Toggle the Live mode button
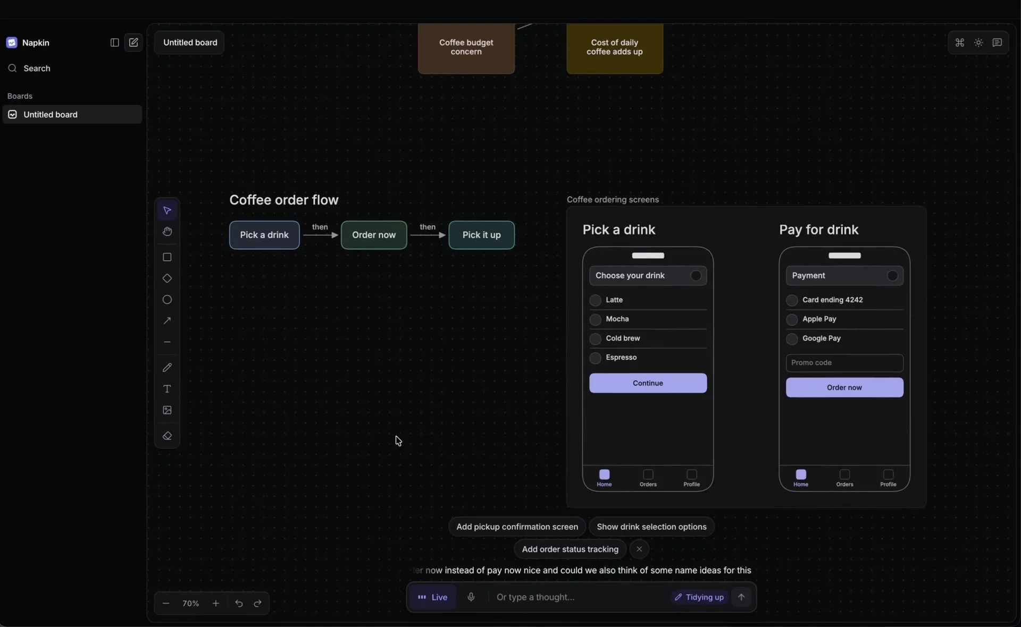The width and height of the screenshot is (1021, 627). point(432,597)
